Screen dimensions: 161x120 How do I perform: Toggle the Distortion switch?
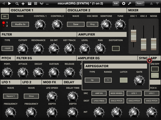click(x=116, y=48)
